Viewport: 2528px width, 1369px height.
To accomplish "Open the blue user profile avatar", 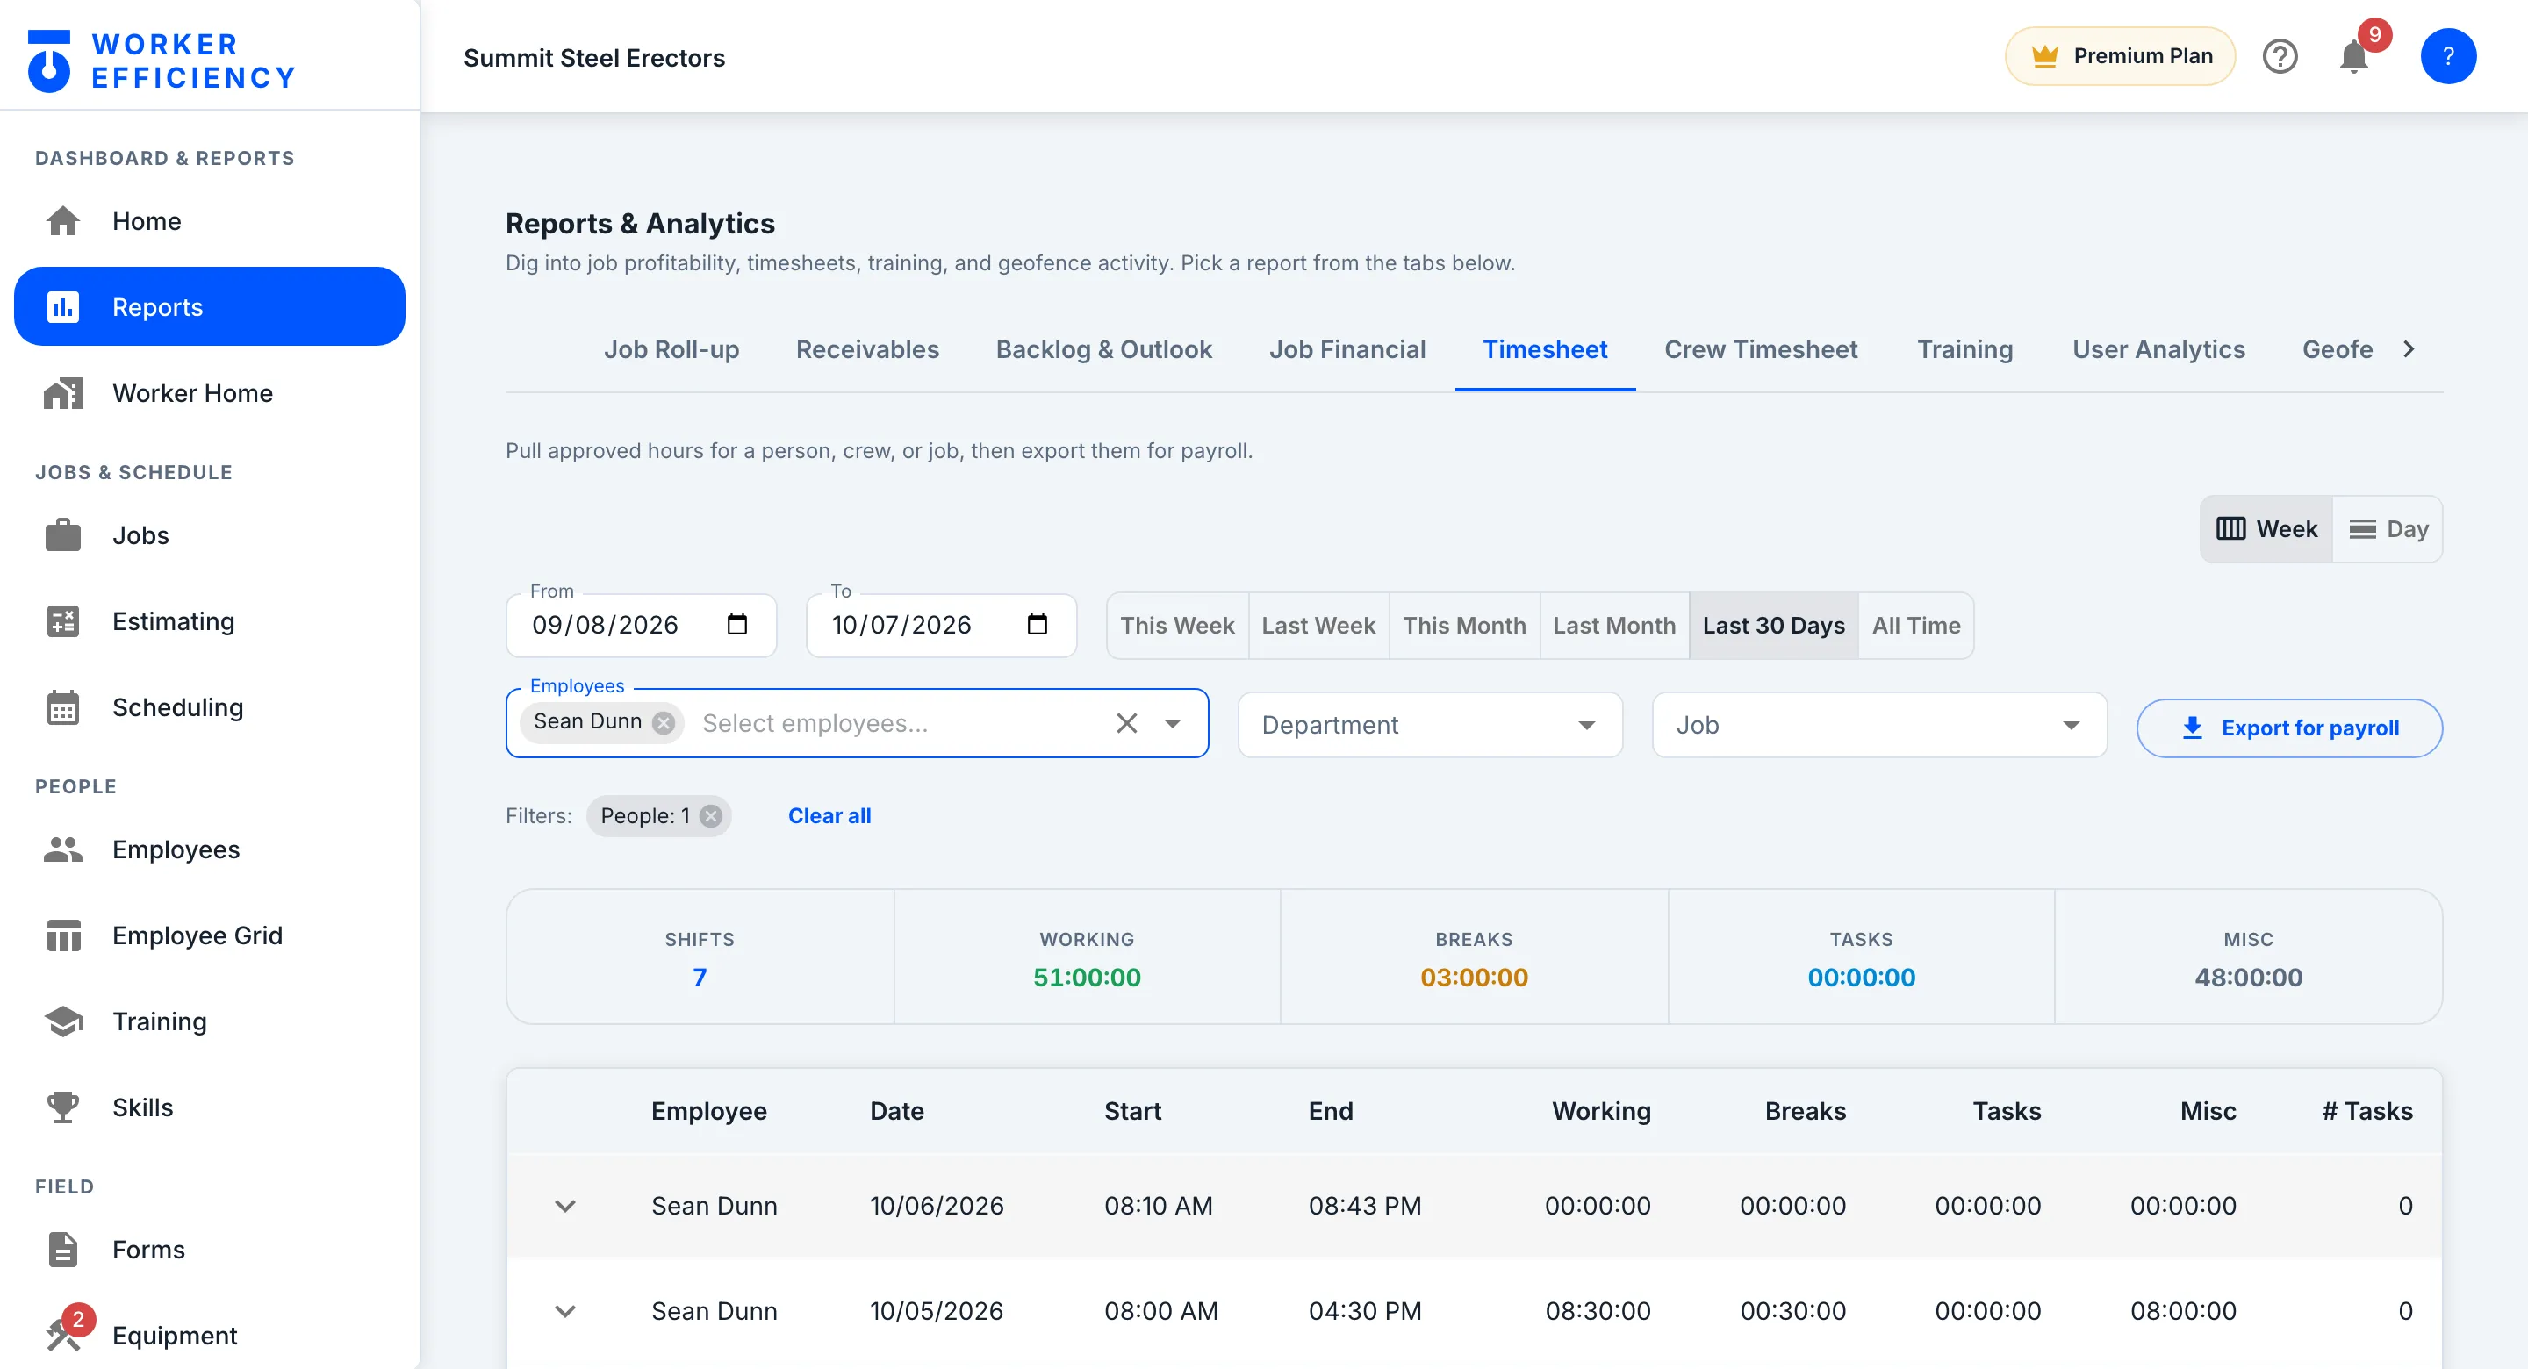I will 2447,56.
